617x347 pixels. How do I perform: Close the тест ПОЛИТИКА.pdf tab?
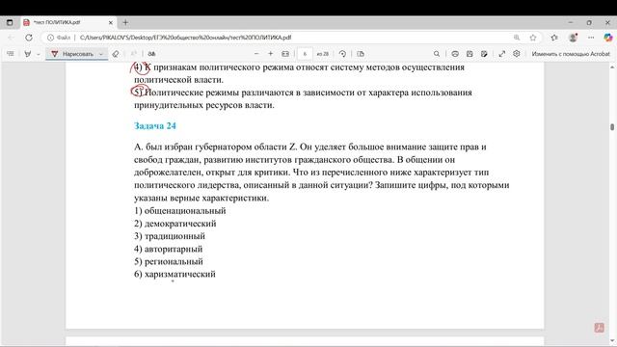(x=111, y=22)
